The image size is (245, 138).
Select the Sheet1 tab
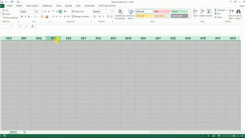(13, 132)
